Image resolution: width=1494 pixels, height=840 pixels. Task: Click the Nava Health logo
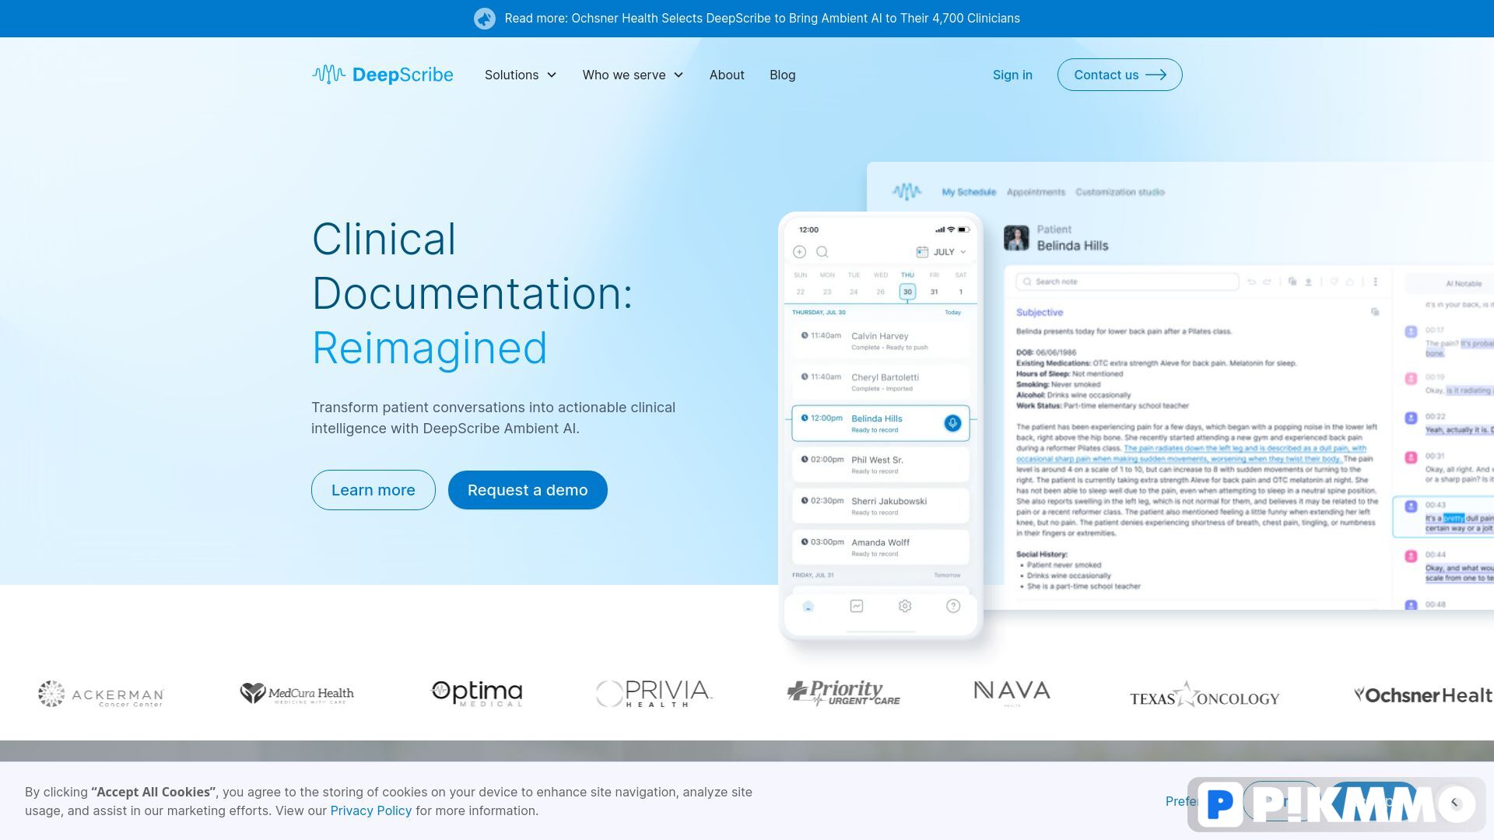pos(1012,692)
